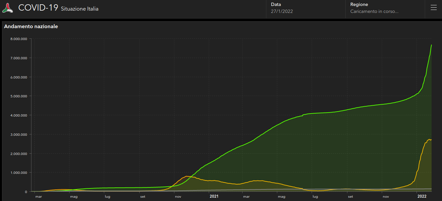The width and height of the screenshot is (442, 201).
Task: Click the 8.000.000 y-axis label
Action: tap(19, 39)
